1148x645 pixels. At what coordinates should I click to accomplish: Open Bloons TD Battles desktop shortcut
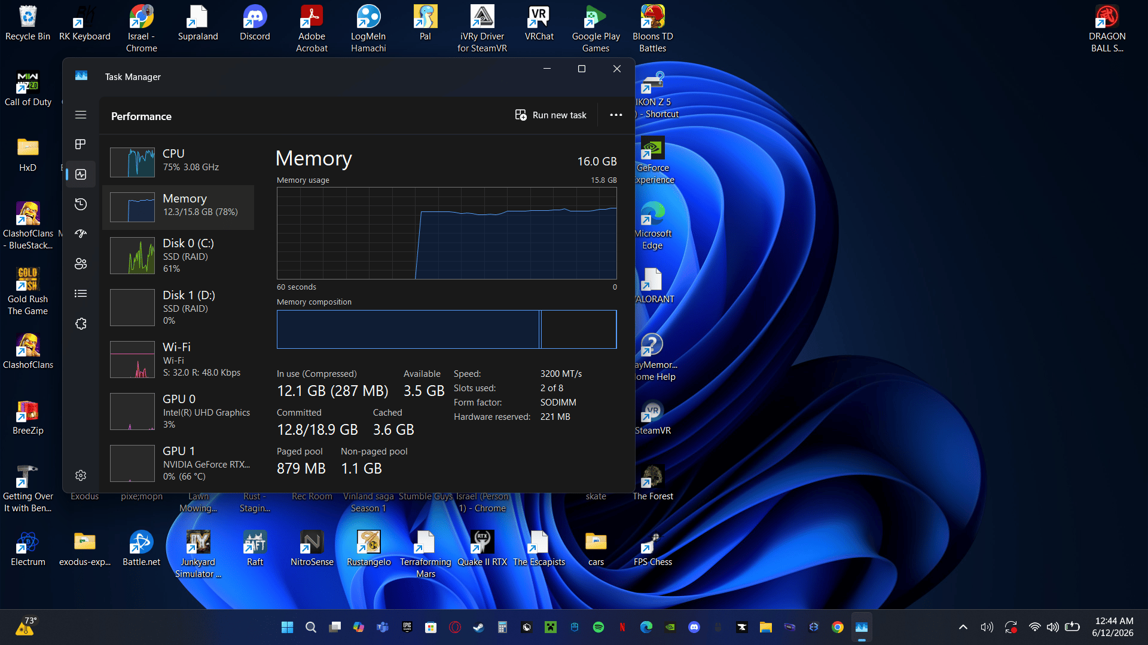pos(652,29)
